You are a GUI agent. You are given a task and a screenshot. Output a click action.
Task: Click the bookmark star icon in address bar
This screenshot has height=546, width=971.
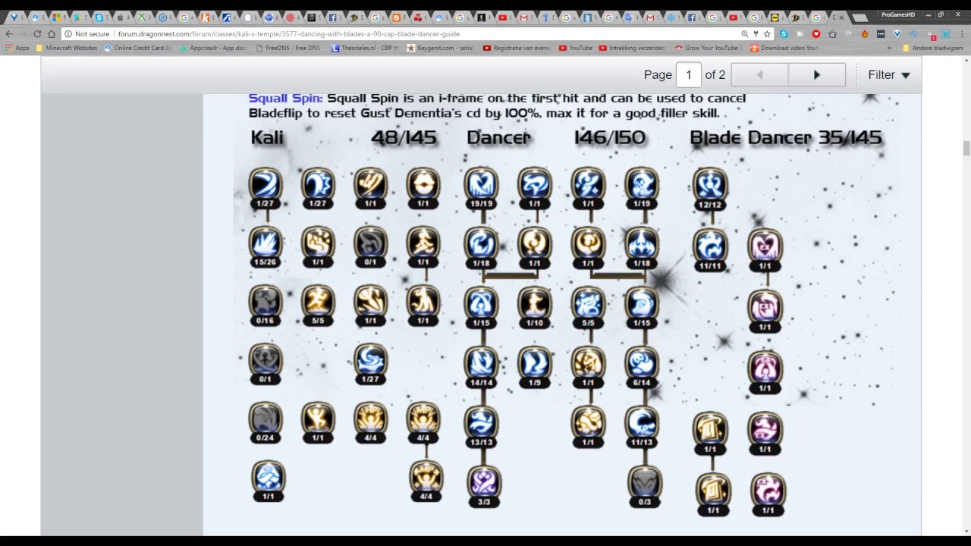768,33
